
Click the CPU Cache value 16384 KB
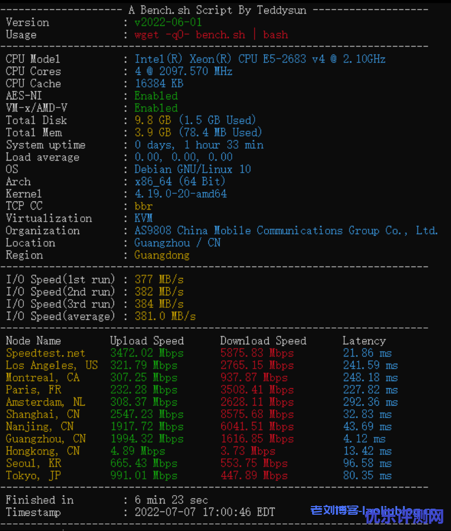(x=158, y=84)
